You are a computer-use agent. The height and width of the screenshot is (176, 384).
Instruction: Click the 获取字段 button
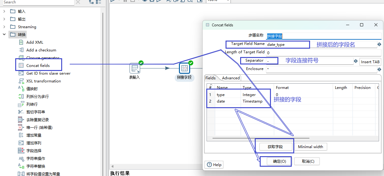coord(275,147)
